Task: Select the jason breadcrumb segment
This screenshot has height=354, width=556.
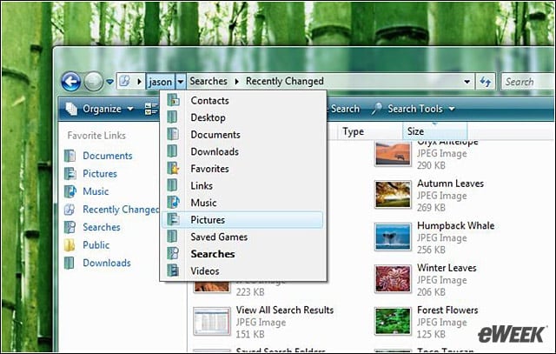Action: click(x=160, y=82)
